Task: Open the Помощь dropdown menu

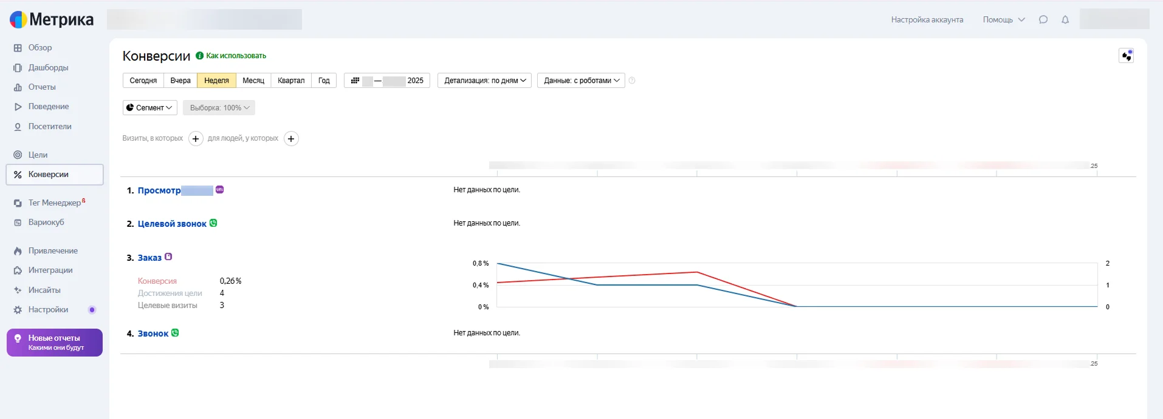Action: click(x=1004, y=20)
